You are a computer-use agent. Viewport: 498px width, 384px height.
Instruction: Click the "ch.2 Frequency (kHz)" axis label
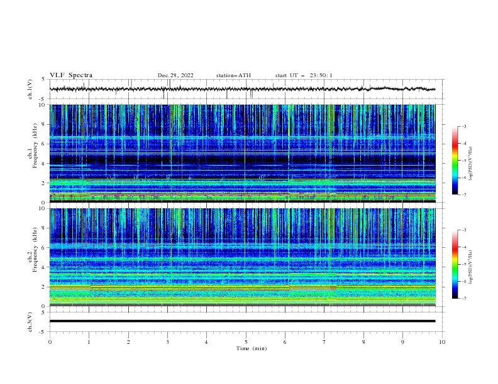pos(33,249)
